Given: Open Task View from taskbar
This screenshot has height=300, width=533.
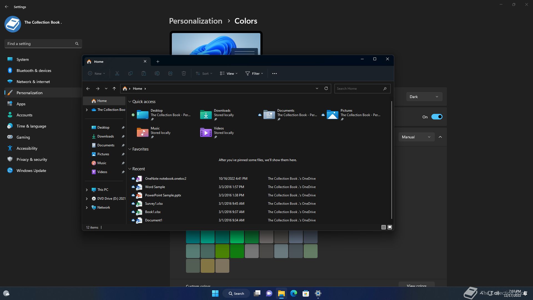Looking at the screenshot, I should tap(257, 293).
